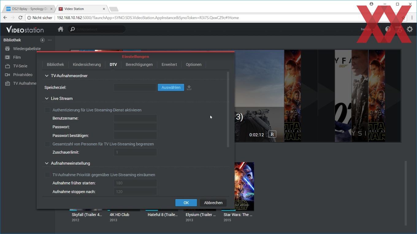This screenshot has width=417, height=234.
Task: Click Skyfall 007 banner poster
Action: point(343,96)
